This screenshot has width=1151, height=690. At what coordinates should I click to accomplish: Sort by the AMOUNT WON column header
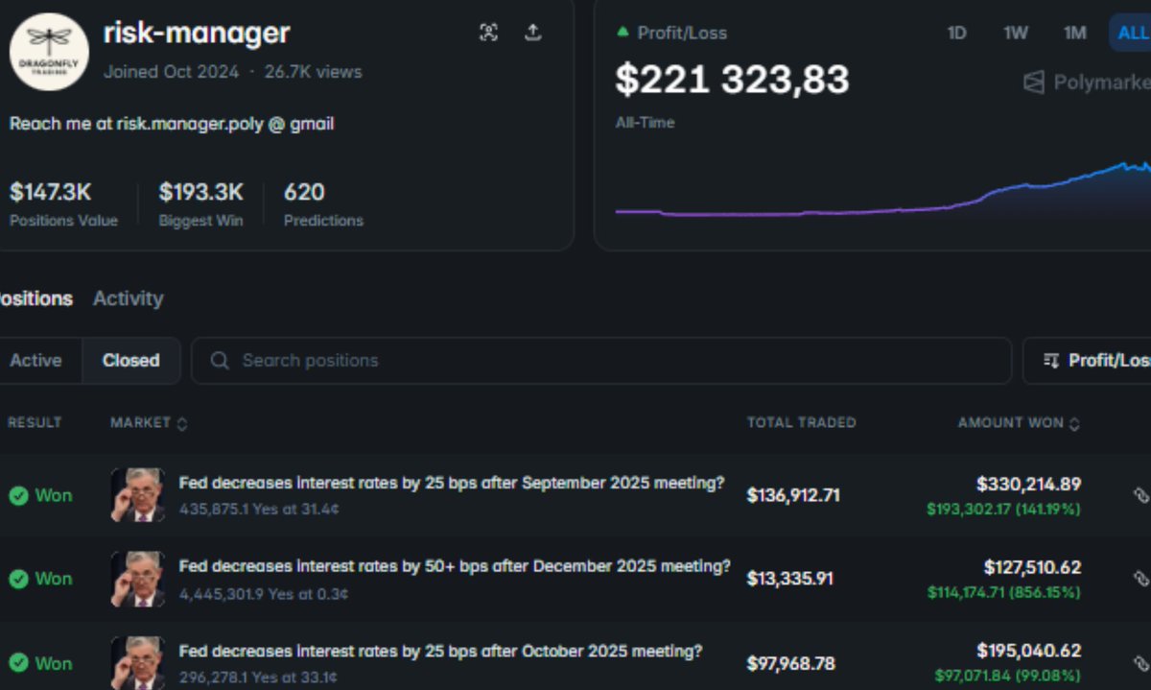[1019, 422]
